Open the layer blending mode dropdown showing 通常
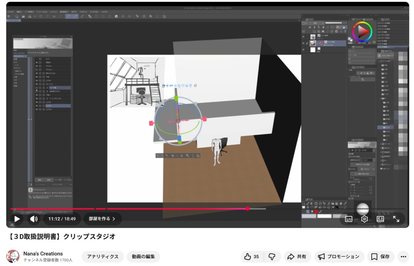Image resolution: width=414 pixels, height=266 pixels. coord(316,23)
